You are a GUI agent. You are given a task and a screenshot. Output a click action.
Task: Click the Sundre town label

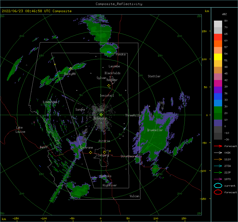click(80, 109)
